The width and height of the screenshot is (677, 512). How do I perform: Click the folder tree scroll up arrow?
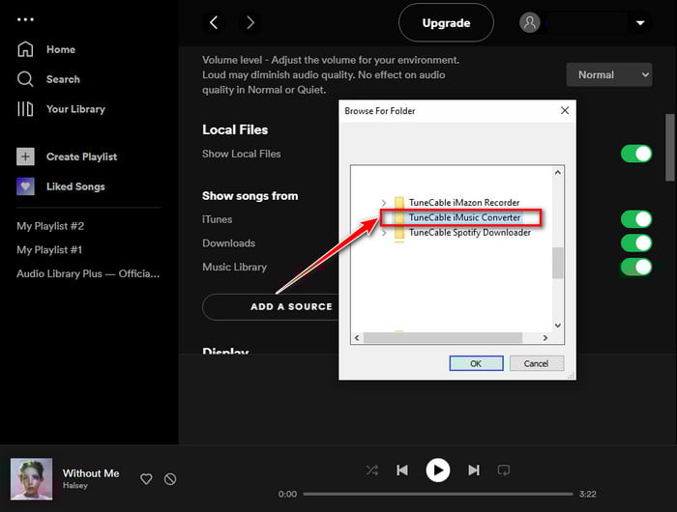tap(558, 173)
